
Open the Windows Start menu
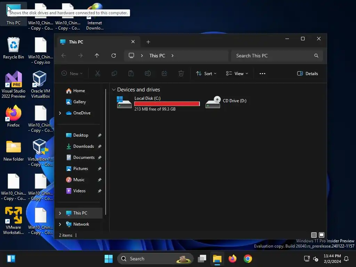pyautogui.click(x=108, y=259)
